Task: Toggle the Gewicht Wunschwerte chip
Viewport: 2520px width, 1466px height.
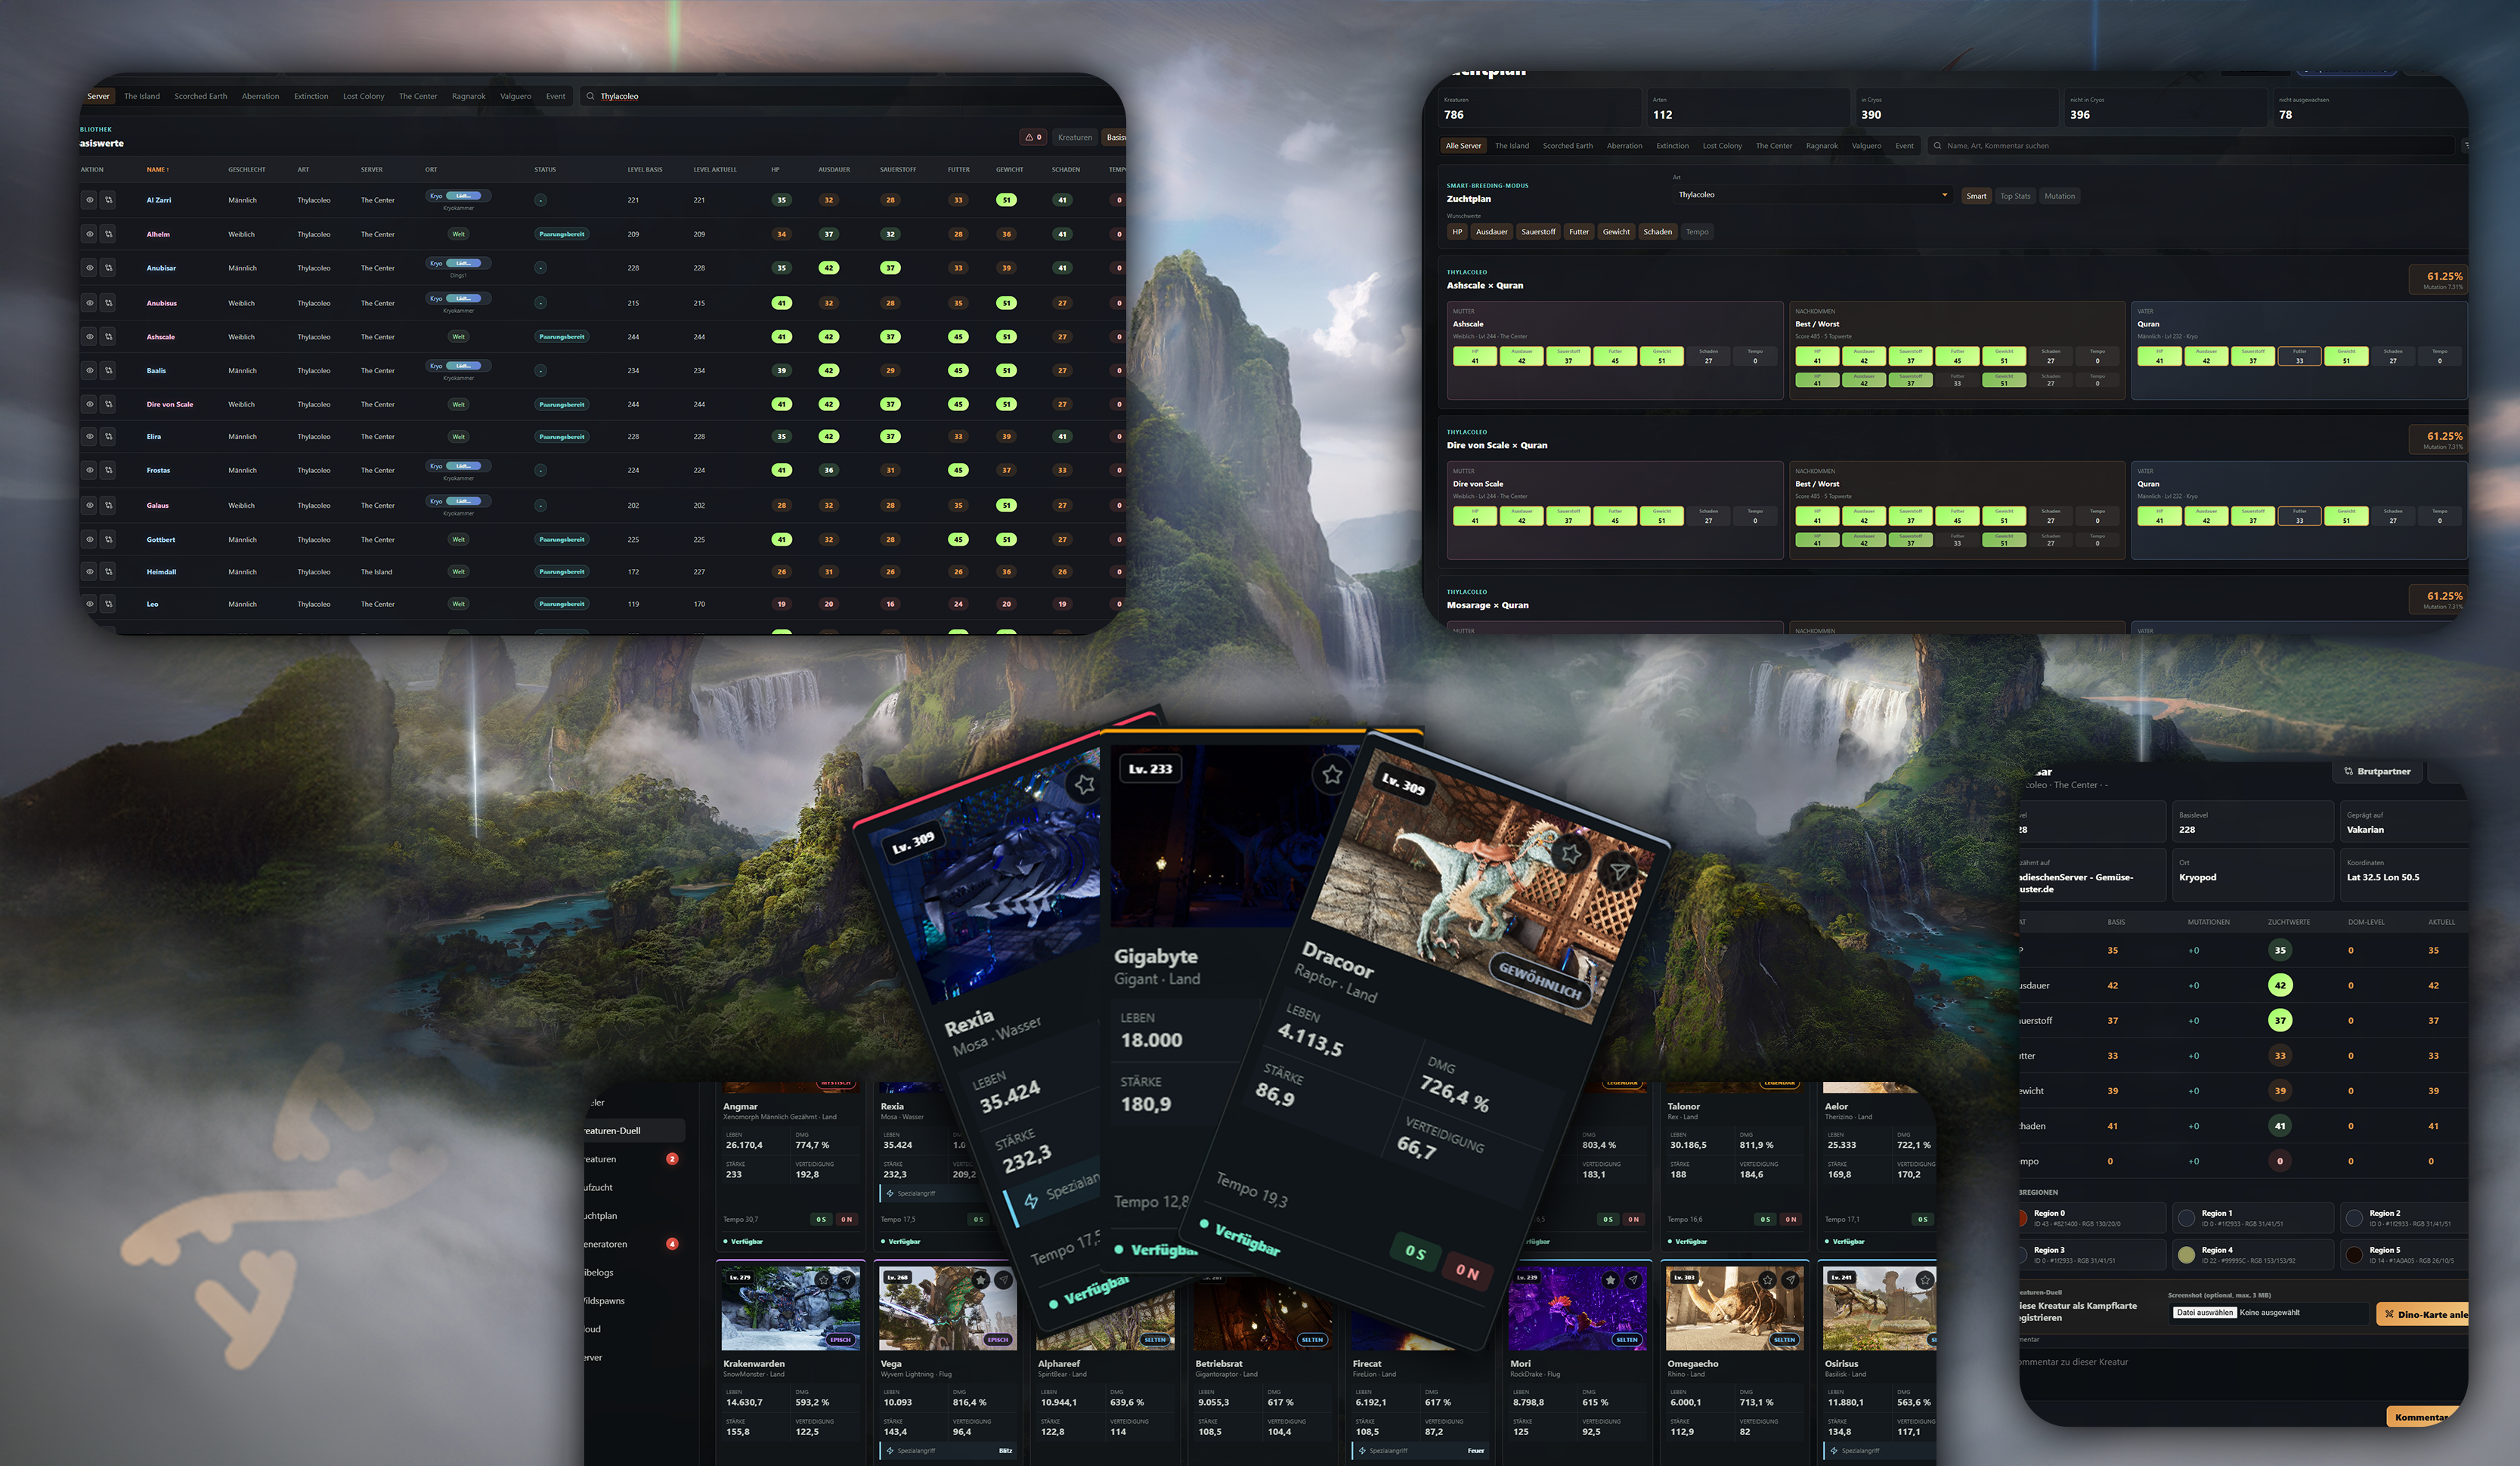Action: coord(1616,232)
